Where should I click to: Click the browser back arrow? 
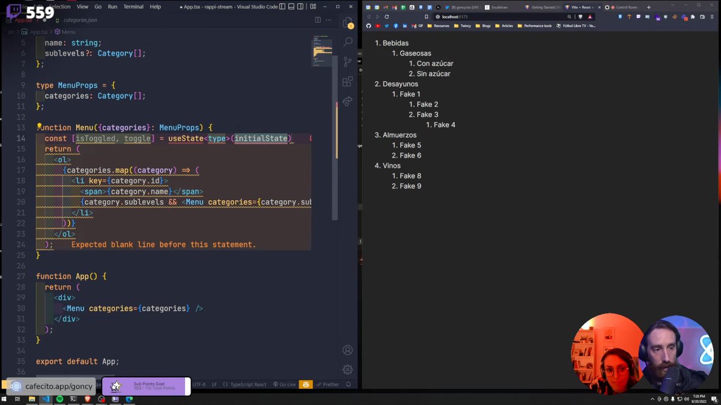[x=368, y=17]
